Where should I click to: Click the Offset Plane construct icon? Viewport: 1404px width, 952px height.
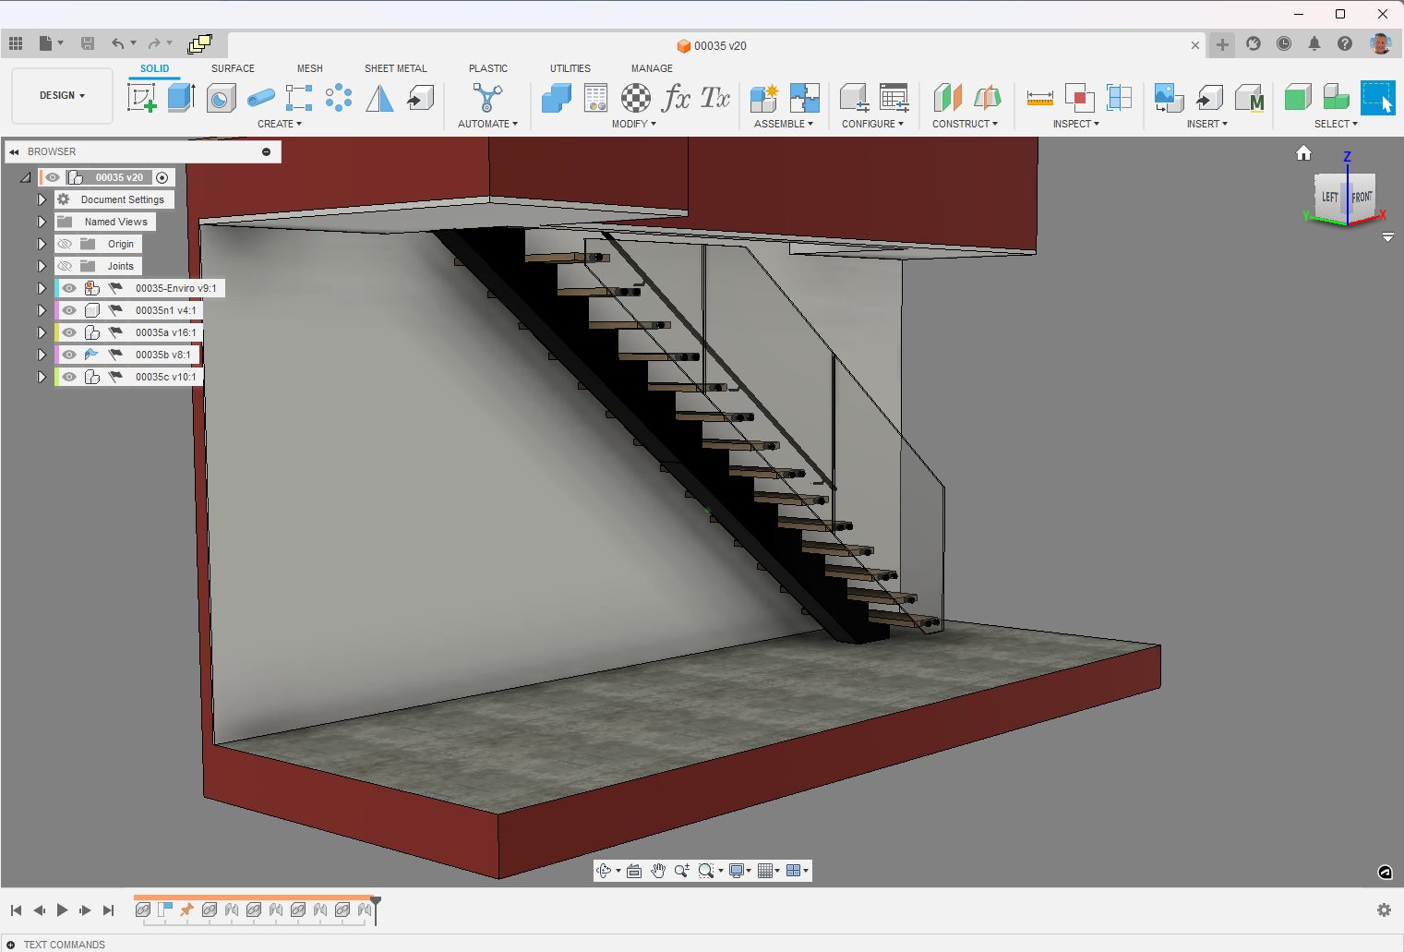click(947, 97)
